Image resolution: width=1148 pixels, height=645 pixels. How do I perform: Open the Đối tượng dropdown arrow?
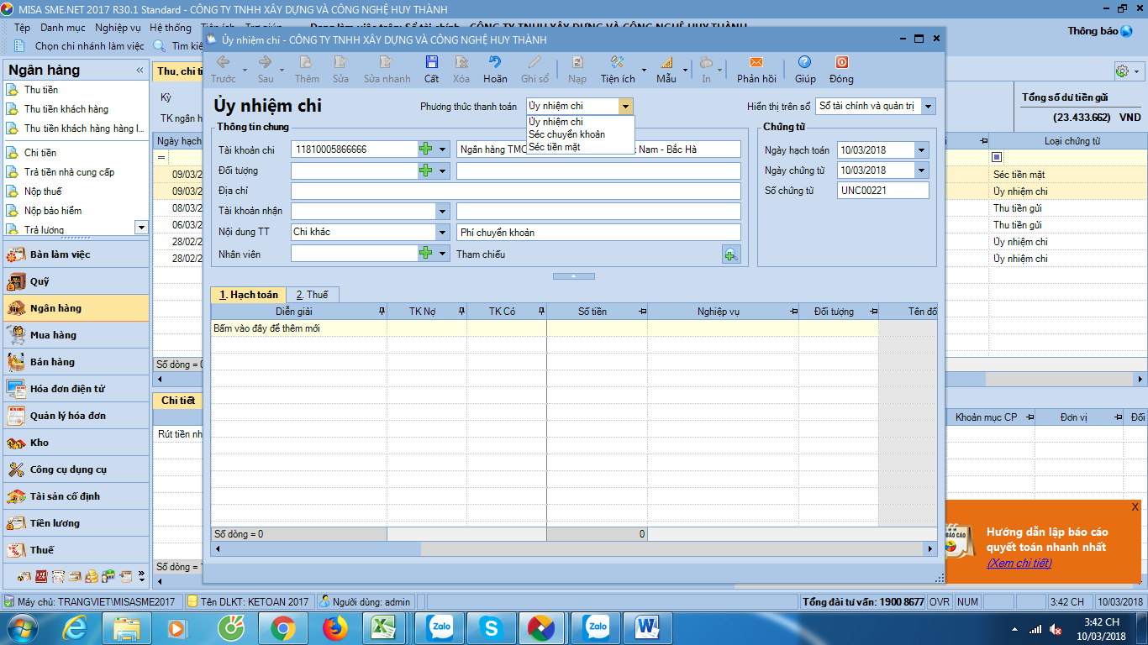tap(442, 170)
